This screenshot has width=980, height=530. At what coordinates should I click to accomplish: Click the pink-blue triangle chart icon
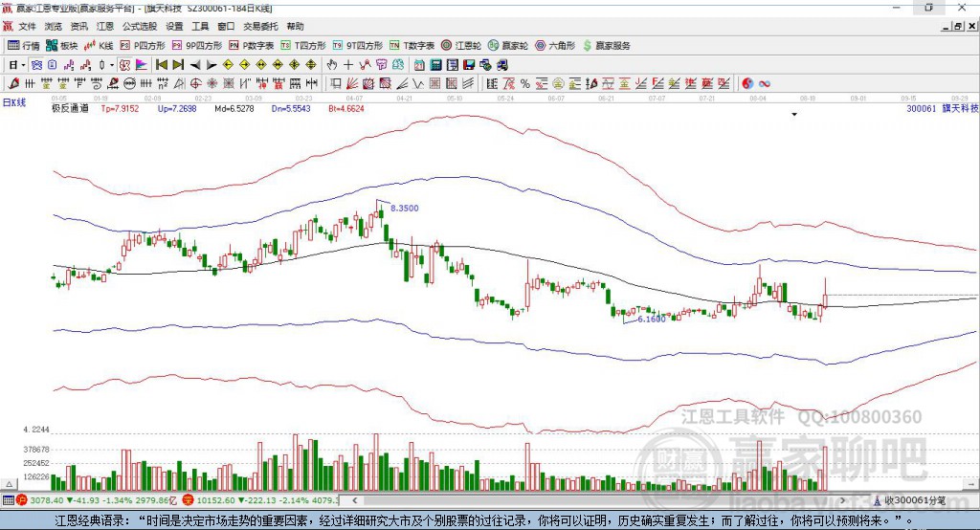coord(142,65)
